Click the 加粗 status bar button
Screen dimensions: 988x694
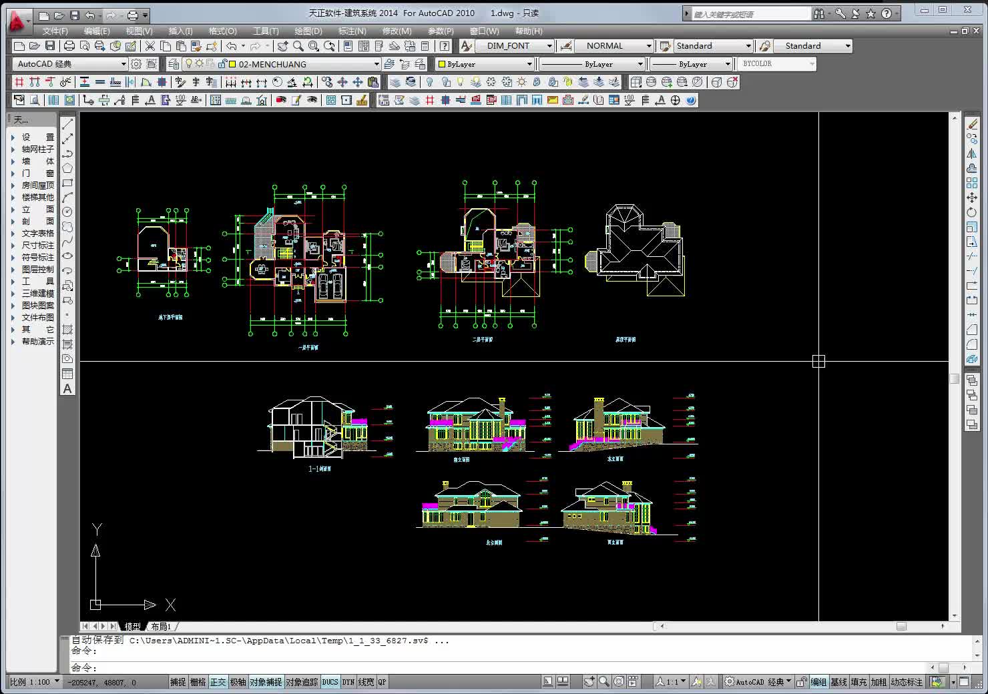tap(879, 682)
